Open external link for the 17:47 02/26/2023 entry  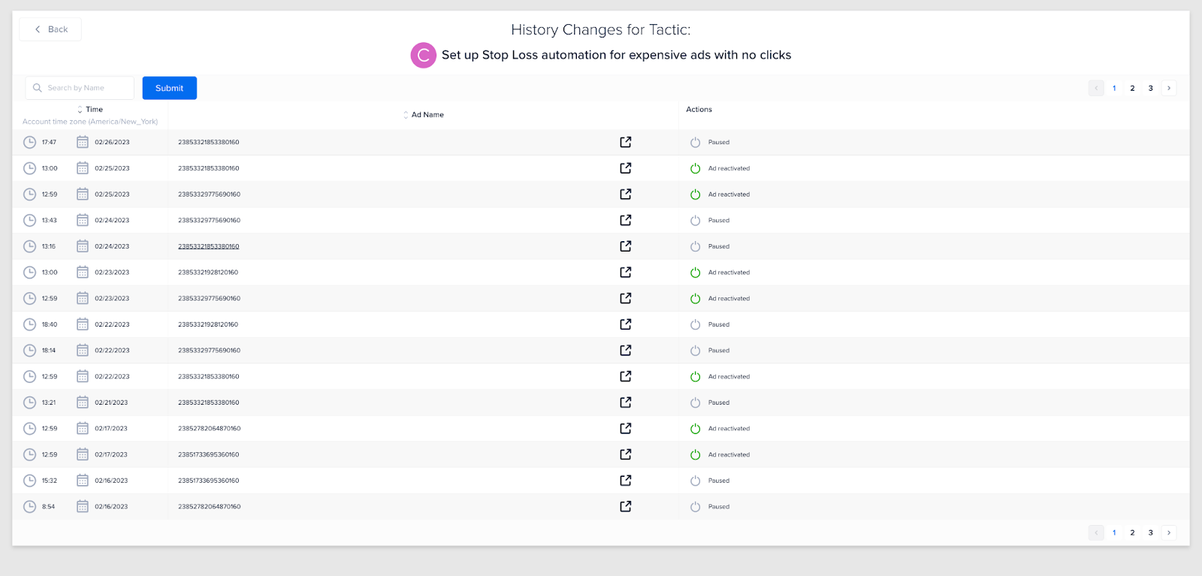click(x=625, y=142)
